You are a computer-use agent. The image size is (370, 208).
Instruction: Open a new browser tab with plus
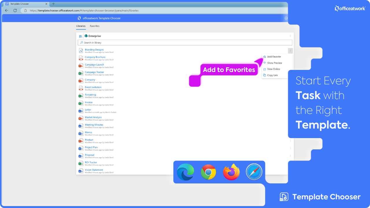53,4
